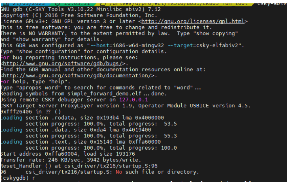Place cursor after the (cskygdb) r command
This screenshot has width=287, height=182.
pyautogui.click(x=36, y=178)
